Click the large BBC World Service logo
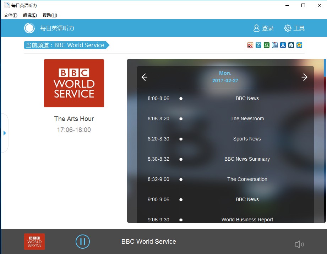 [x=74, y=83]
